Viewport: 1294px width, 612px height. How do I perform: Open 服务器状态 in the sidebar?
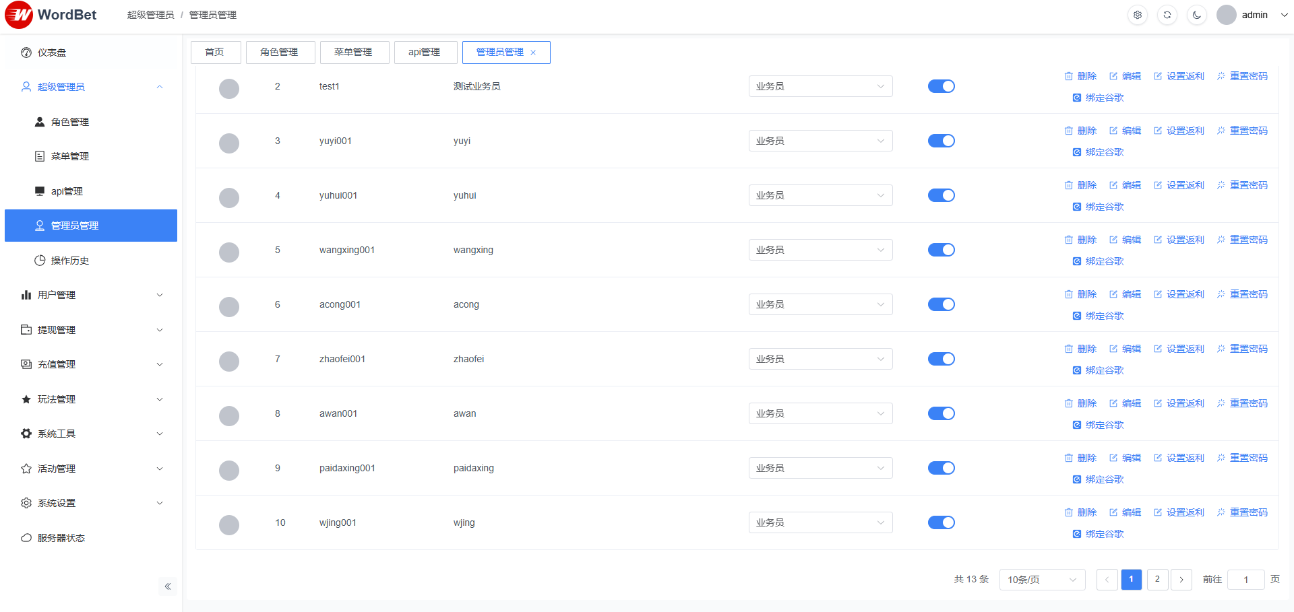pos(61,538)
